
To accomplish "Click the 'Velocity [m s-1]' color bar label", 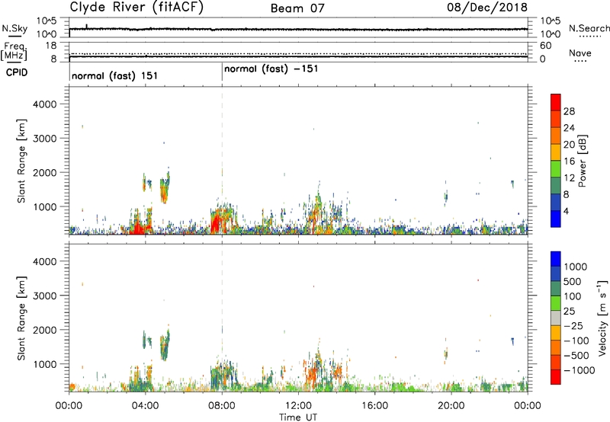I will click(x=602, y=318).
